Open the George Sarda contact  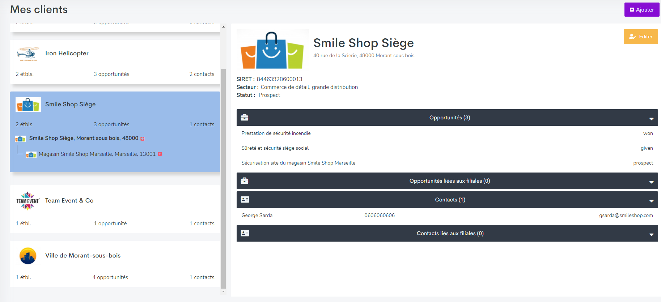pyautogui.click(x=257, y=215)
